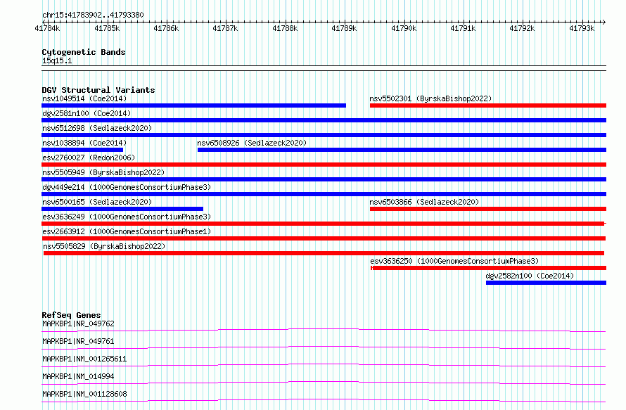
Task: Select dgv449e214 (1000GenomesConsortiumPhase3) variant label
Action: (127, 187)
